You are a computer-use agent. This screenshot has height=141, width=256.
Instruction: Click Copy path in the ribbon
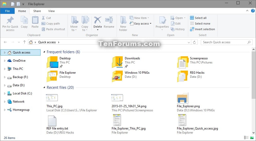click(x=51, y=24)
